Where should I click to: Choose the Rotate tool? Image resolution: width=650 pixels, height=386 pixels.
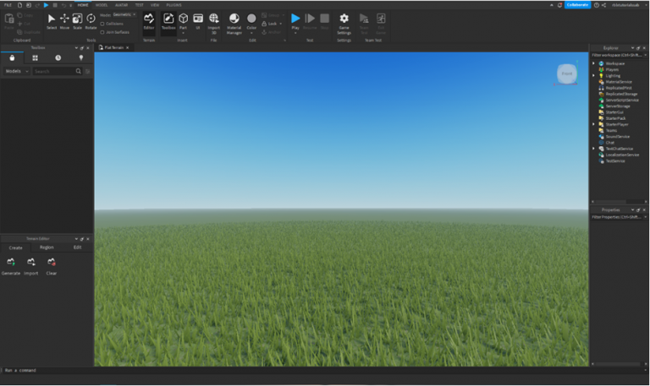(91, 20)
